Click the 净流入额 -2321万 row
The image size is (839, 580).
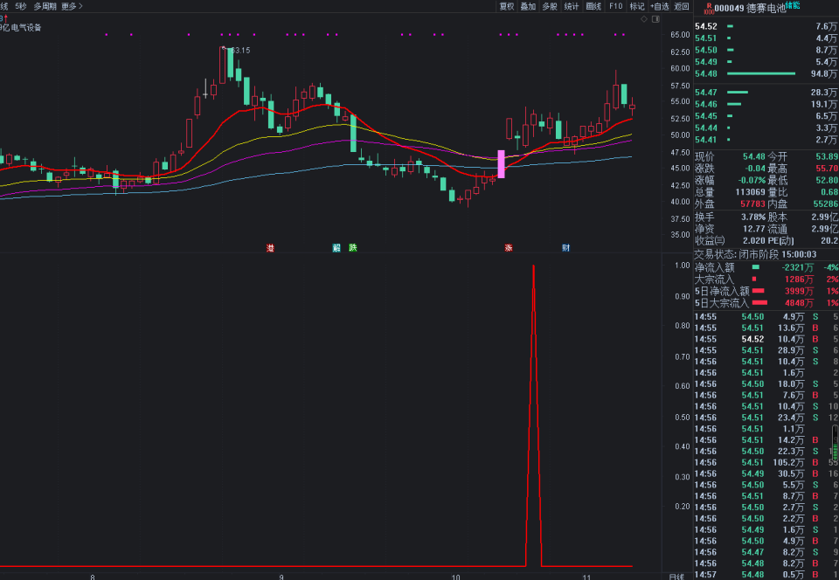point(766,267)
